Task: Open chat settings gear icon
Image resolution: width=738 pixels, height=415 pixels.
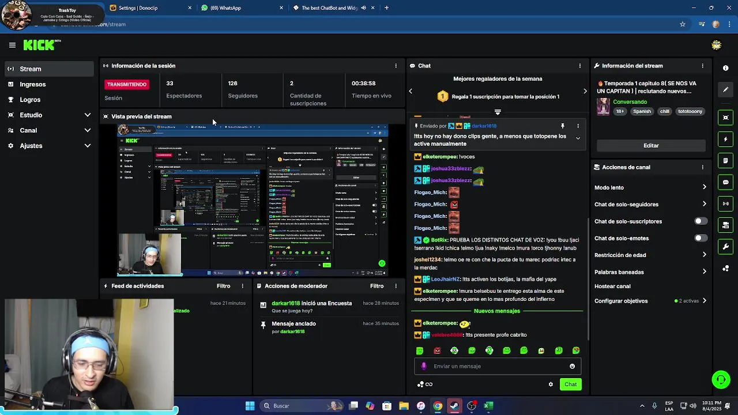Action: (x=551, y=384)
